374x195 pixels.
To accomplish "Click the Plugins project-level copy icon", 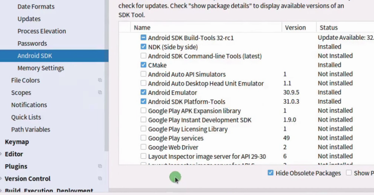I will pyautogui.click(x=100, y=166).
